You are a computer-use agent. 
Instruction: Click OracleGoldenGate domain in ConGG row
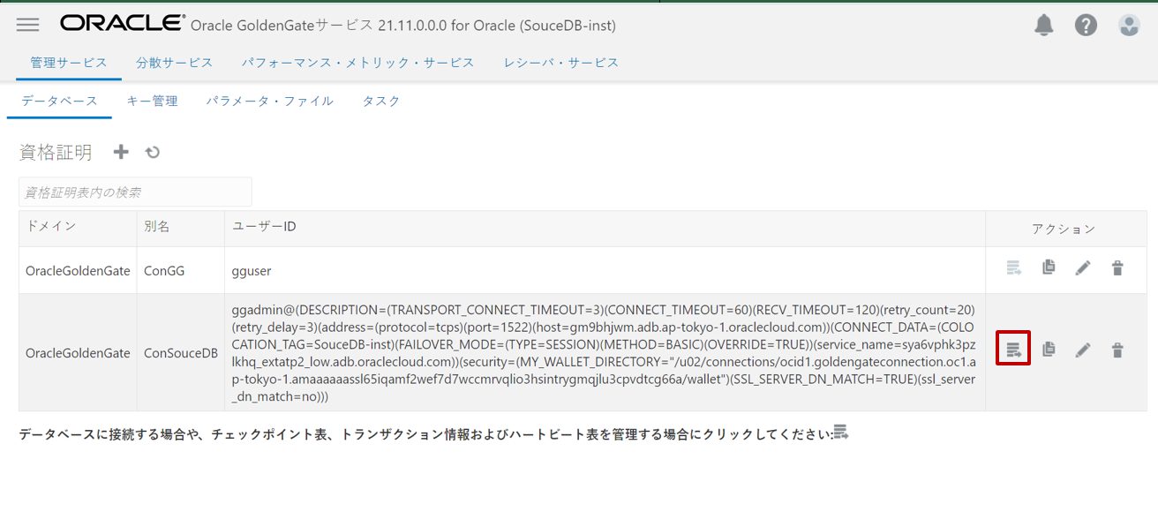tap(78, 270)
